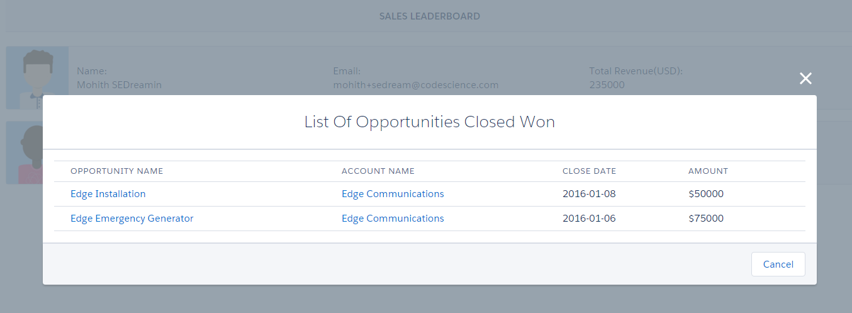Open the Edge Installation opportunity link
The width and height of the screenshot is (852, 313).
pyautogui.click(x=108, y=194)
